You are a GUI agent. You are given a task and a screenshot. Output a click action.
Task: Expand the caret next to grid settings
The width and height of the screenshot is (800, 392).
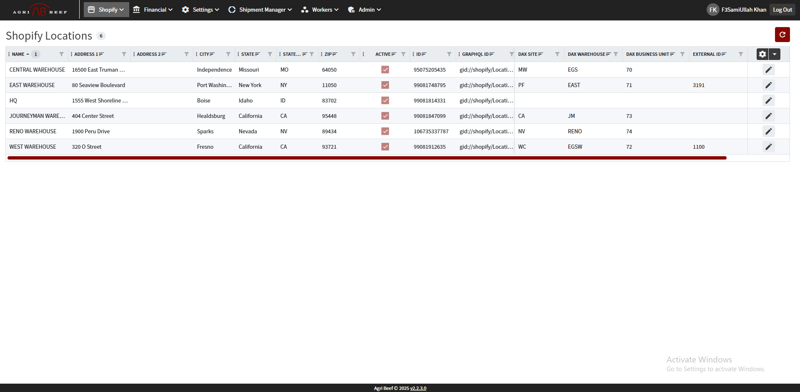(x=775, y=54)
